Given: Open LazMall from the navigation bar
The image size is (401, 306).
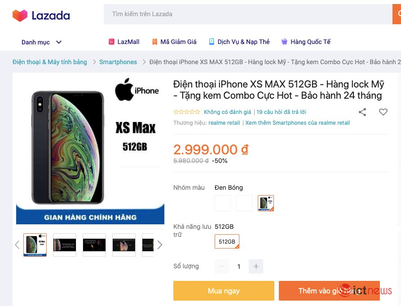Looking at the screenshot, I should point(124,42).
